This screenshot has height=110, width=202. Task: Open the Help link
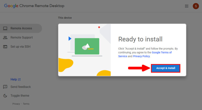coord(14,80)
